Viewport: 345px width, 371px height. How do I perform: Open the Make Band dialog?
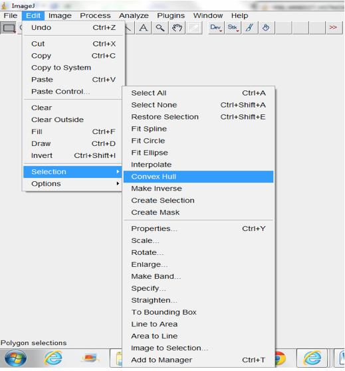pyautogui.click(x=198, y=276)
